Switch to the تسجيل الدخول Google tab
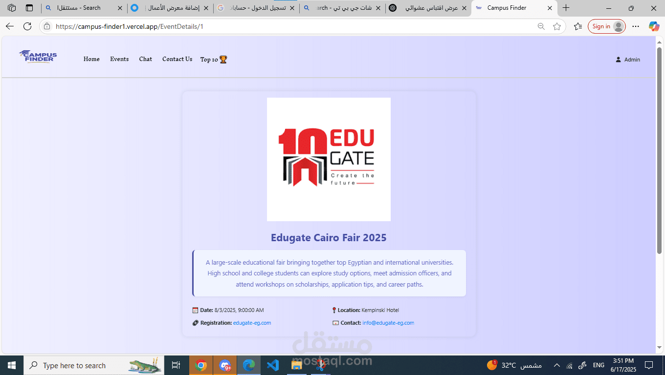The image size is (665, 375). coord(256,8)
